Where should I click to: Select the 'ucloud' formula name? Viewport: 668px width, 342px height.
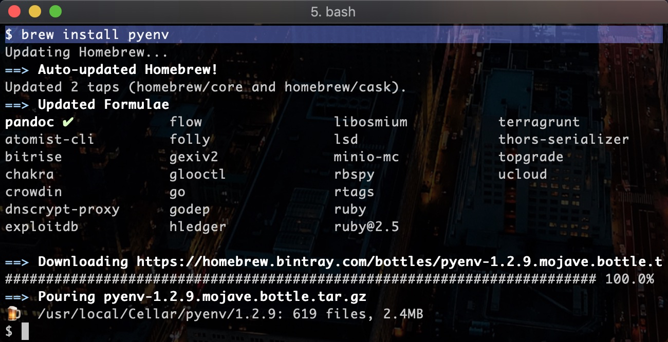[523, 175]
